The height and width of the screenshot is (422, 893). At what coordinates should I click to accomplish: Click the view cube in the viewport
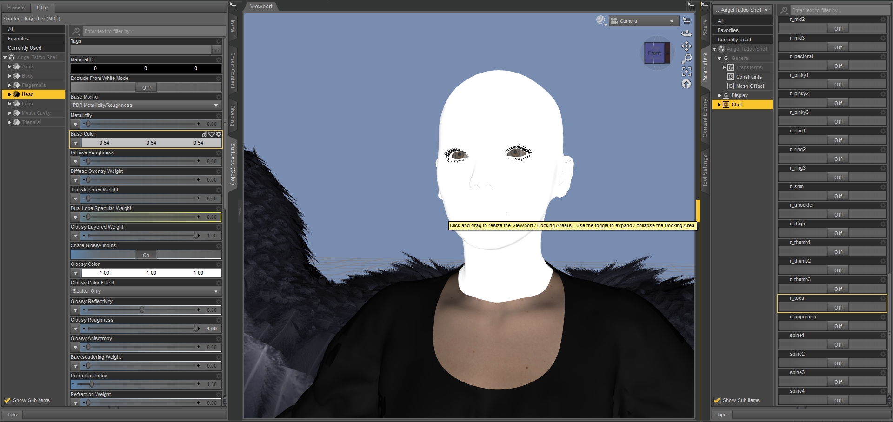click(x=657, y=53)
